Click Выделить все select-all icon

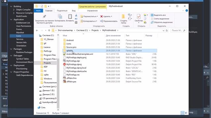pyautogui.click(x=152, y=15)
